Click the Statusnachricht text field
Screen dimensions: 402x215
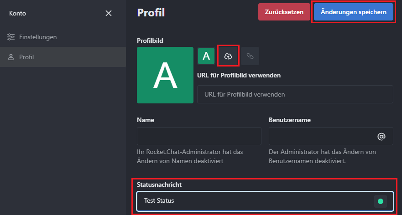tap(265, 201)
